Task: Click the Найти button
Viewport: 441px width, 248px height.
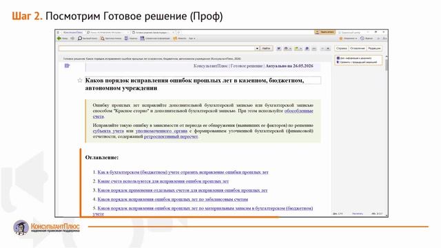Action: pyautogui.click(x=266, y=48)
